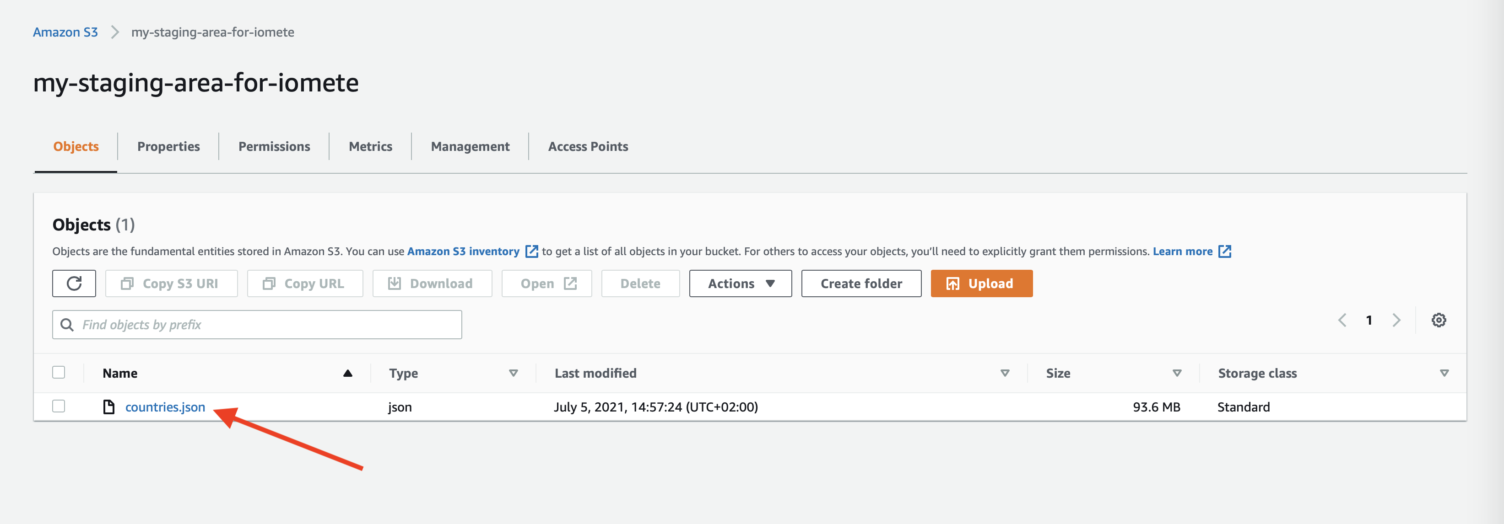Click page number 1 in pagination
The image size is (1504, 524).
[x=1369, y=321]
